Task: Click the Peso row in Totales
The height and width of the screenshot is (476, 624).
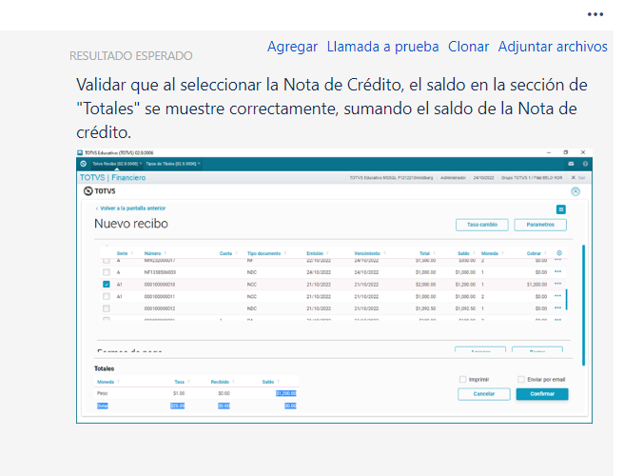Action: coord(196,393)
